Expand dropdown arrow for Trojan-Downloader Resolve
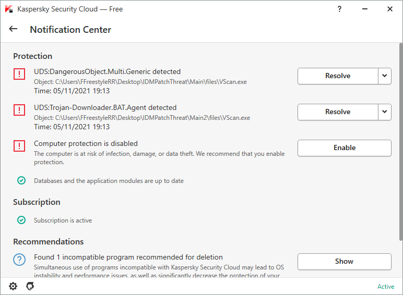Screen dimensions: 403x295 (x=385, y=112)
